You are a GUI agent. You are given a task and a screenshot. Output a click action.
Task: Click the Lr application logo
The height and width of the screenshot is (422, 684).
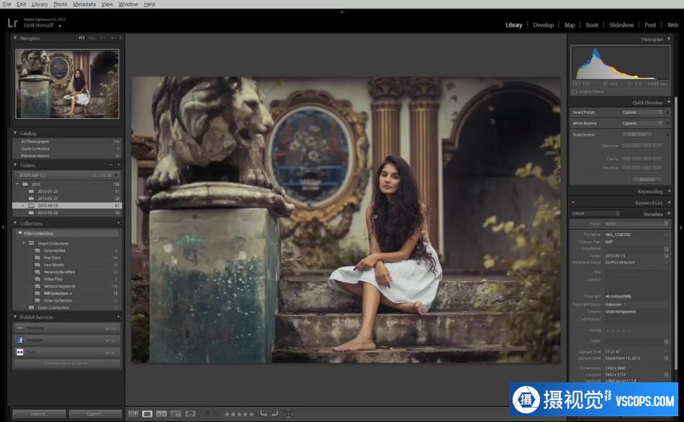12,23
